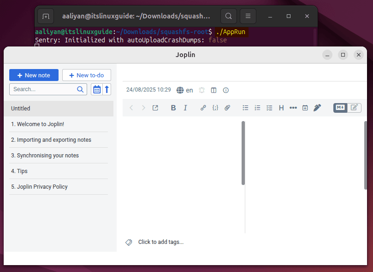Screen dimensions: 373x272
Task: Toggle the editor layout view
Action: pyautogui.click(x=213, y=90)
